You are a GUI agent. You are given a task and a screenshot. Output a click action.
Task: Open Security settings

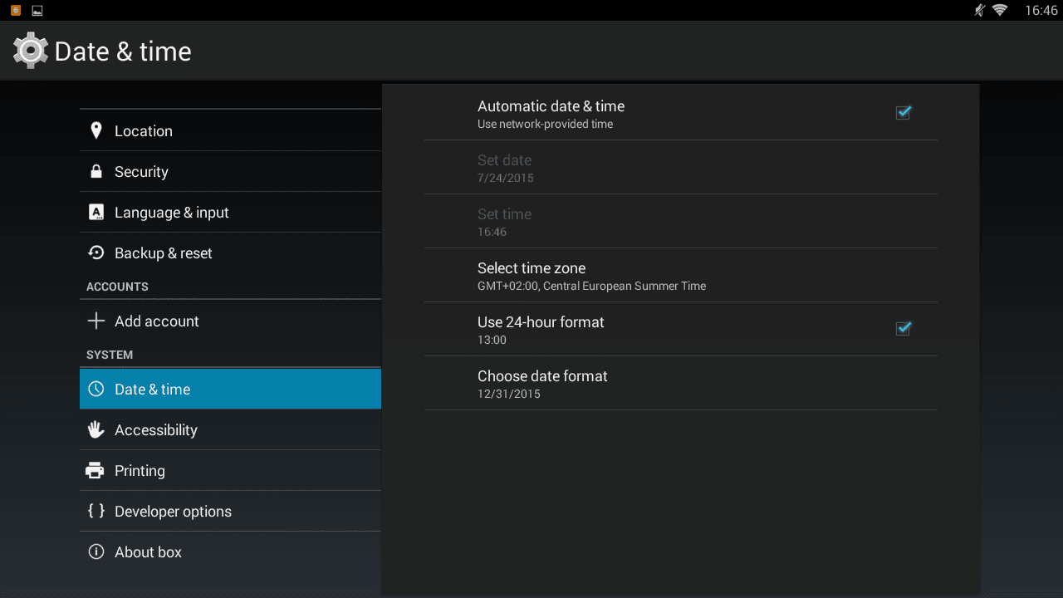pos(230,171)
